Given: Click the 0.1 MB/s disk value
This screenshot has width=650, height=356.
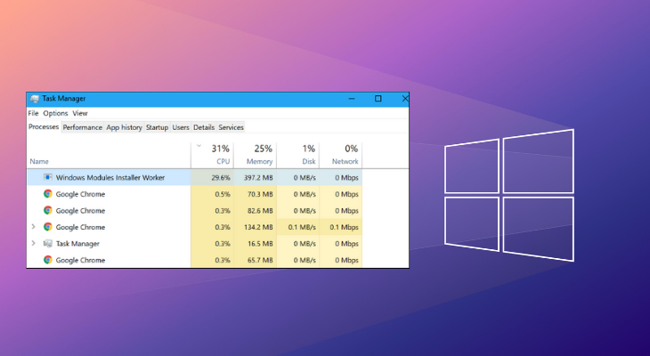Looking at the screenshot, I should click(302, 227).
